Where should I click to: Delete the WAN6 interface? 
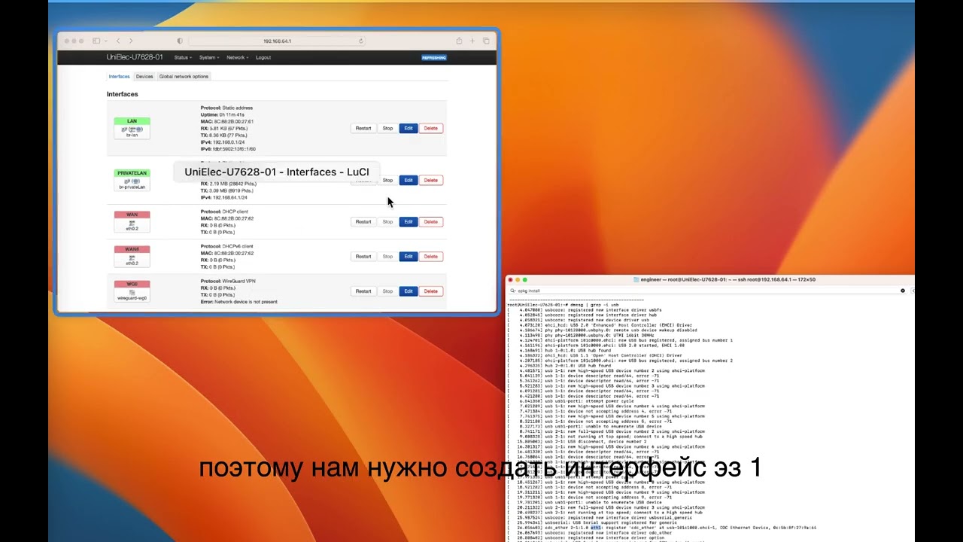[x=430, y=256]
